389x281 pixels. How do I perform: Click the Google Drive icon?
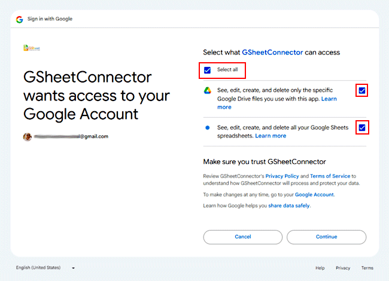[207, 90]
